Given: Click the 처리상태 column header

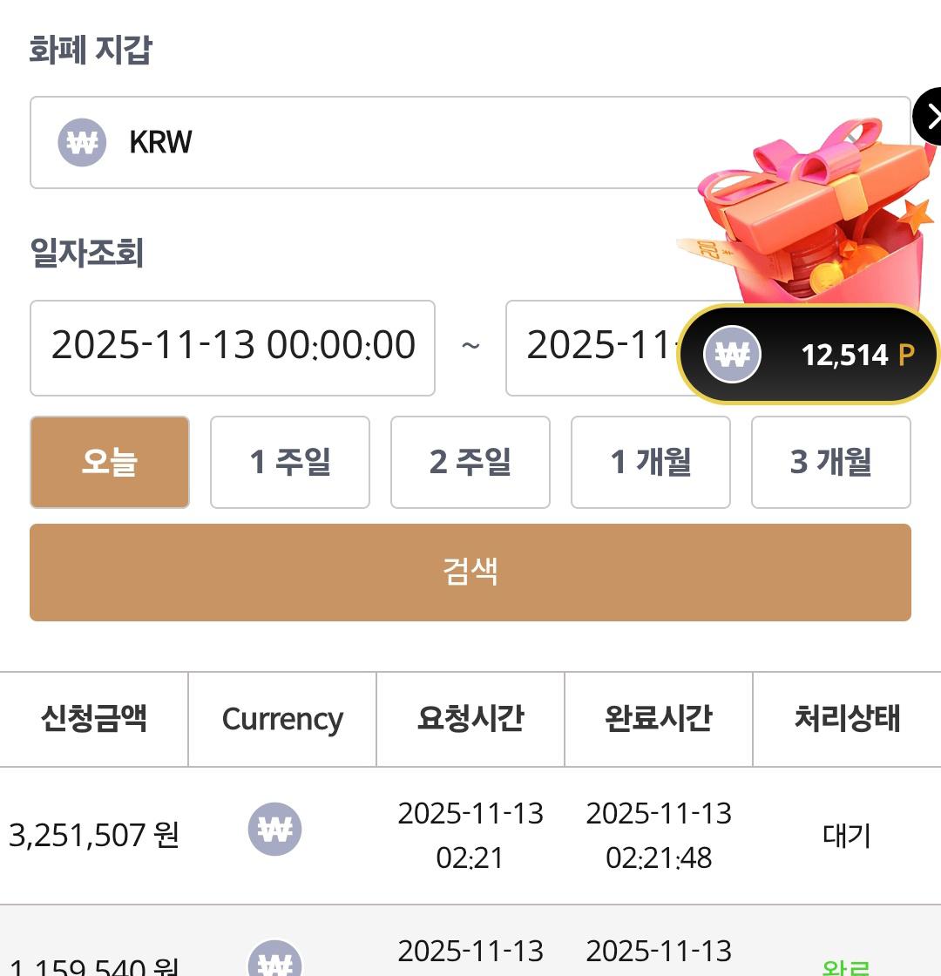Looking at the screenshot, I should (x=847, y=719).
